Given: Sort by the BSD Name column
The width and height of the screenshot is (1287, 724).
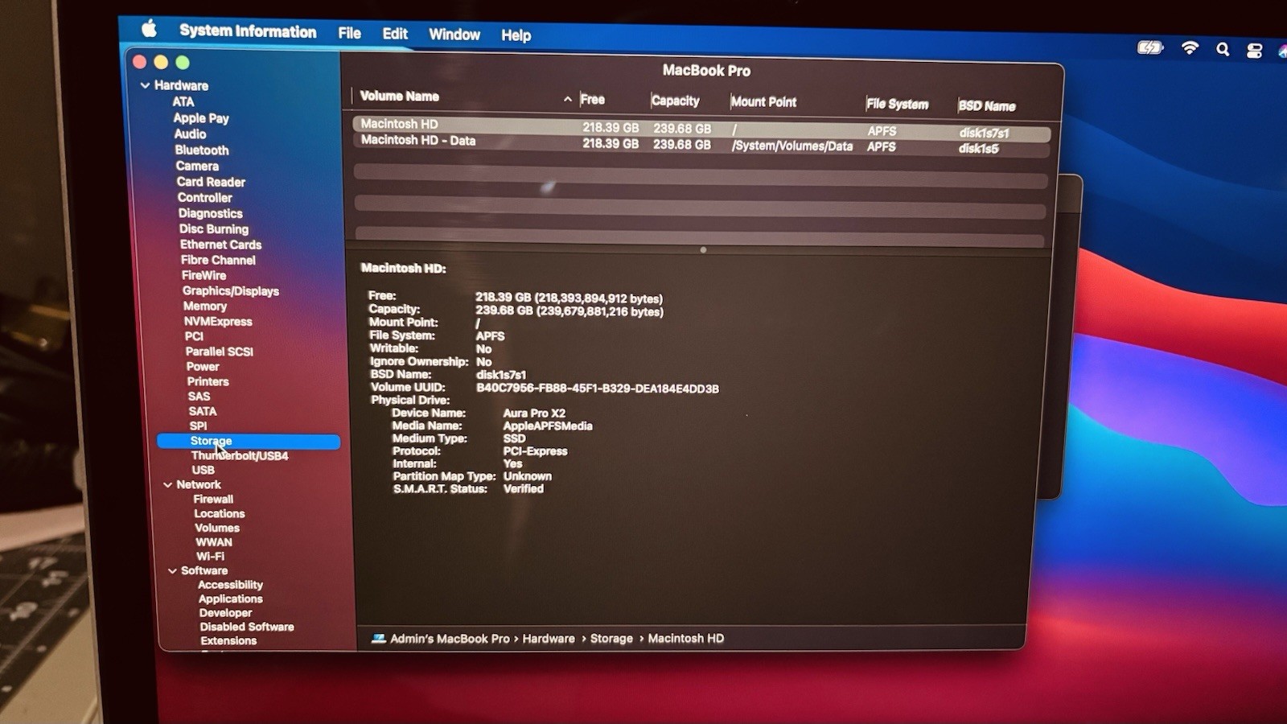Looking at the screenshot, I should point(987,106).
